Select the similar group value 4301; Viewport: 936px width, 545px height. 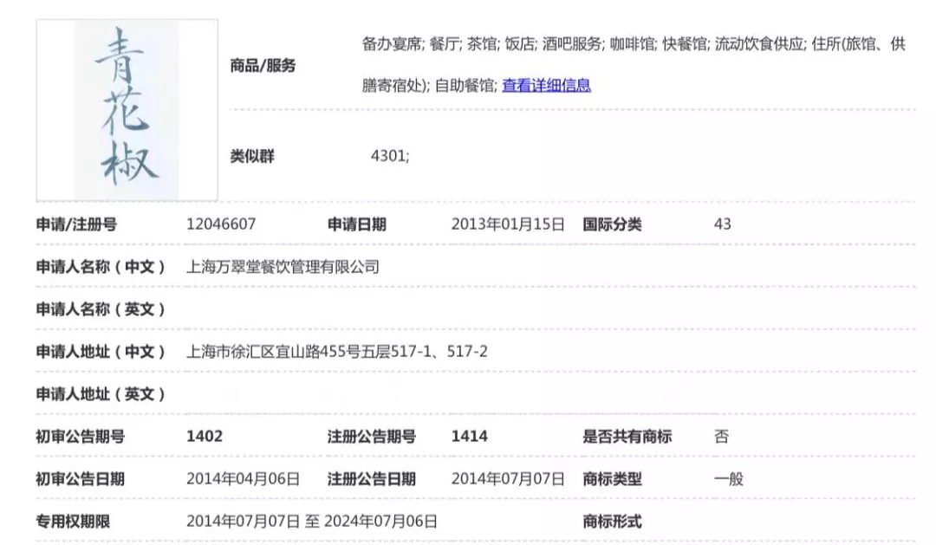click(390, 156)
